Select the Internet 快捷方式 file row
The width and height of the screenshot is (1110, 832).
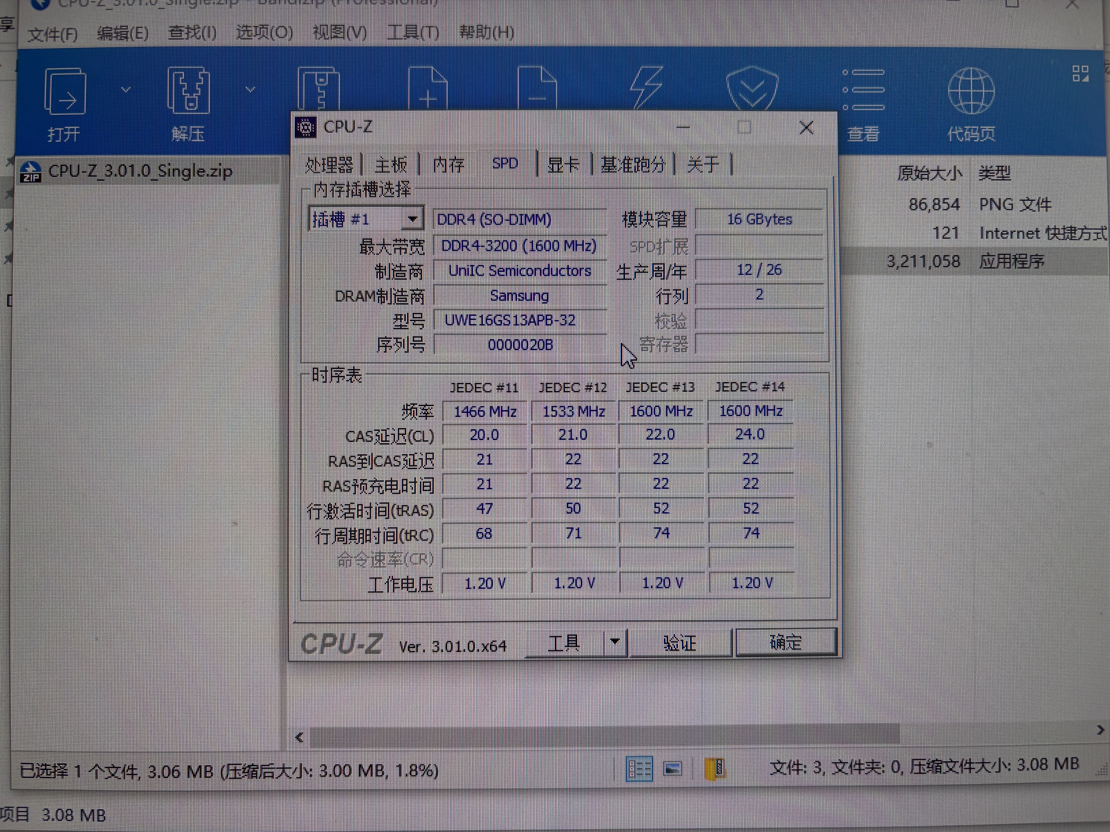974,233
